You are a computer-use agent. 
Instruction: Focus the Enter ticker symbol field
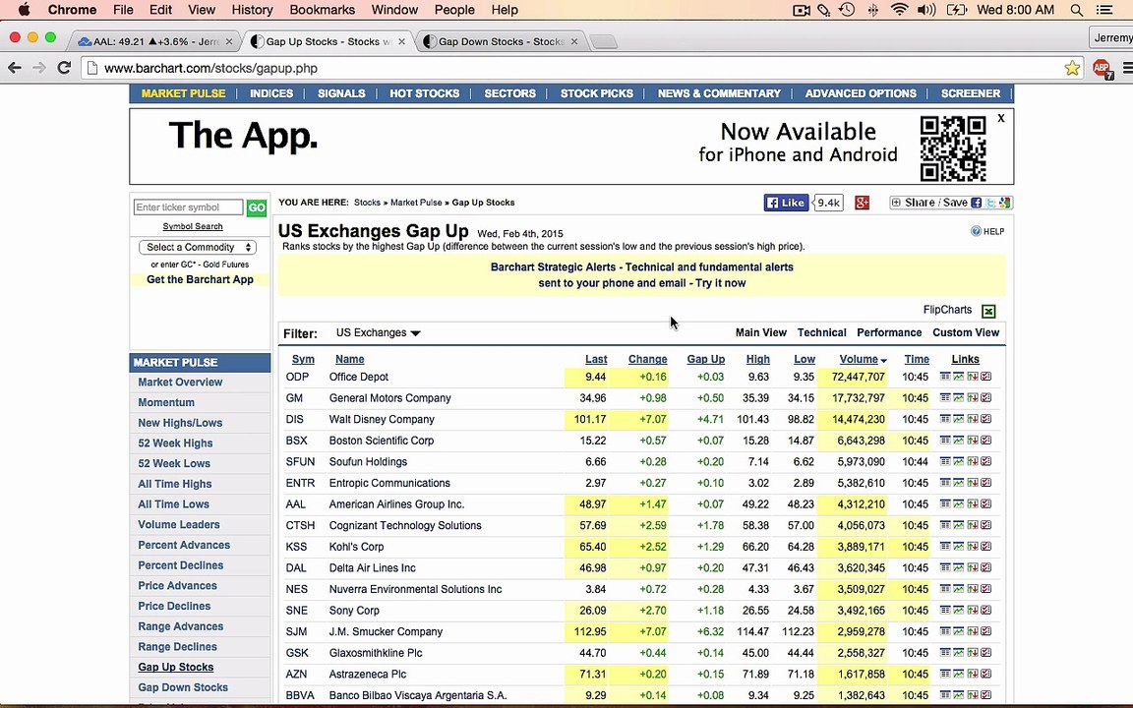click(188, 207)
